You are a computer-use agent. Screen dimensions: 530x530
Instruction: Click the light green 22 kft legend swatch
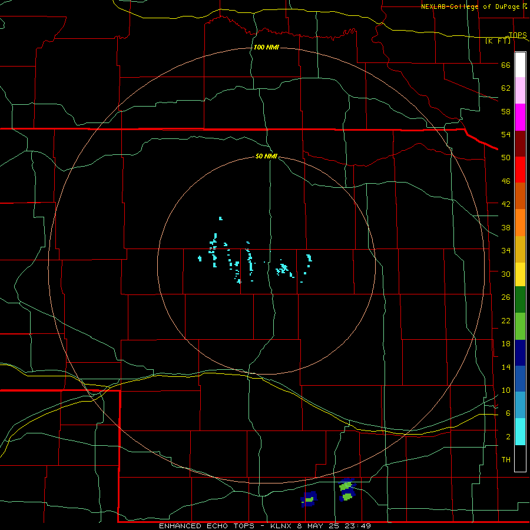(520, 326)
